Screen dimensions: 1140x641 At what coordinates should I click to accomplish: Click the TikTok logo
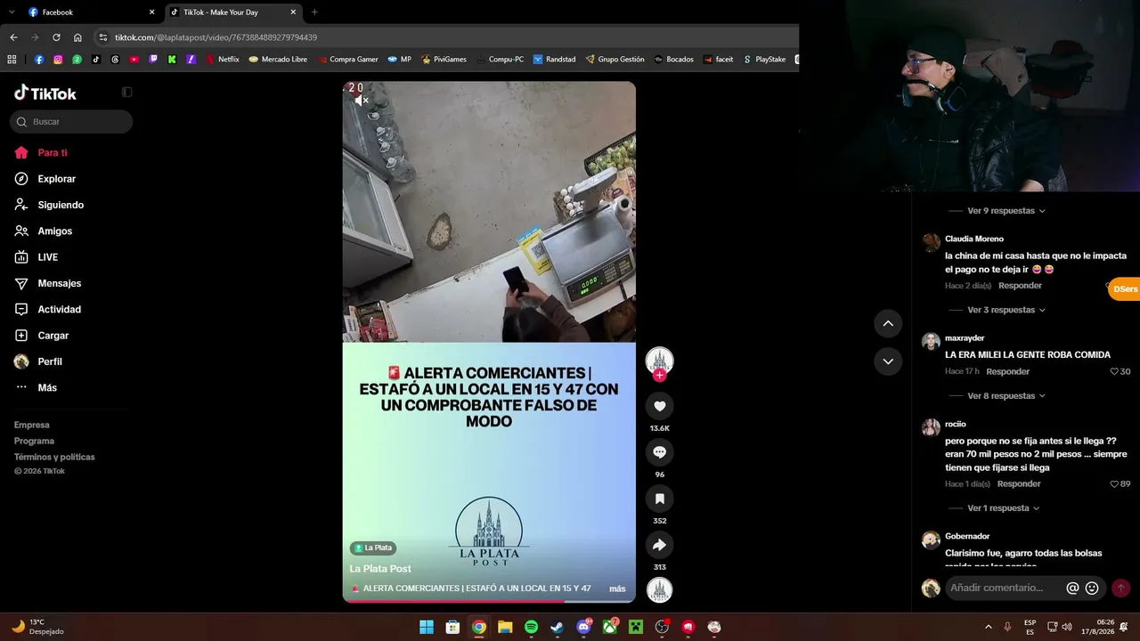click(x=45, y=93)
